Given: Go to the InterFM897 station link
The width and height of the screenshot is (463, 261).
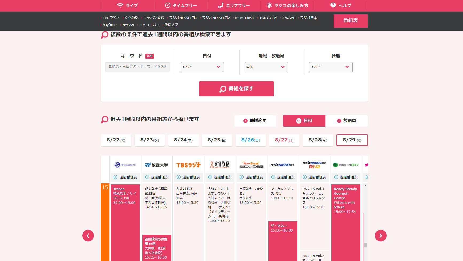Looking at the screenshot, I should 244,18.
